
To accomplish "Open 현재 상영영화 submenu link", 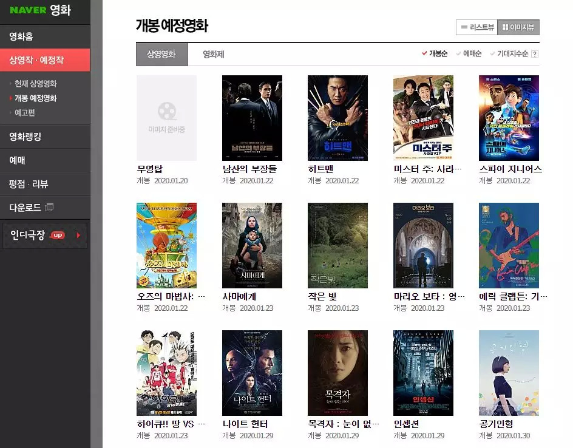I will (x=35, y=84).
